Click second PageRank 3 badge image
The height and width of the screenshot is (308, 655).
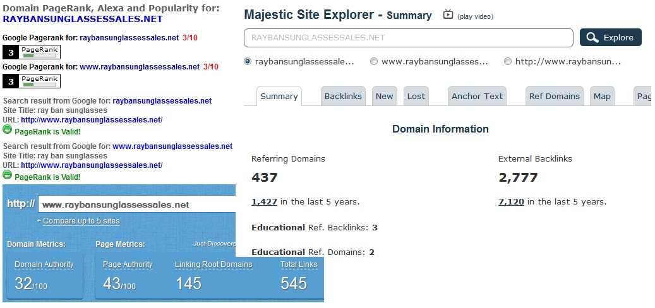pyautogui.click(x=32, y=81)
